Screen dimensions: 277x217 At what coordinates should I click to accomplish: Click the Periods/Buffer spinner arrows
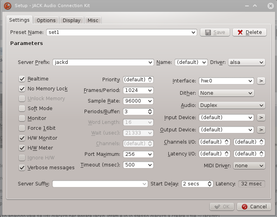click(150, 112)
